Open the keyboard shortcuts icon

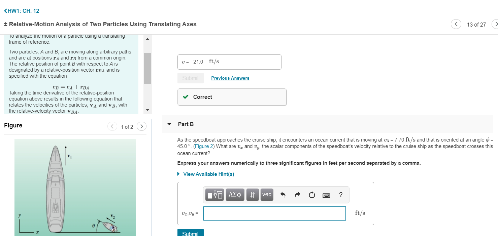[x=326, y=195]
